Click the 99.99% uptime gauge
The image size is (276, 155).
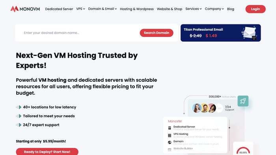[243, 151]
